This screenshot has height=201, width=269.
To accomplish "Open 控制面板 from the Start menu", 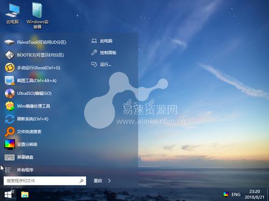I will 108,53.
